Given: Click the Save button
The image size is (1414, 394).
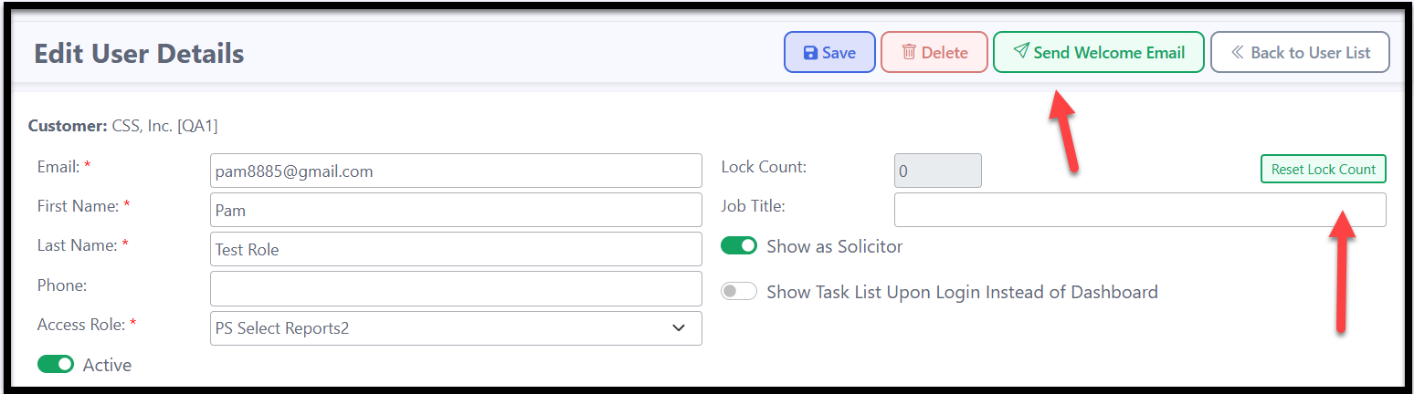Looking at the screenshot, I should [829, 52].
